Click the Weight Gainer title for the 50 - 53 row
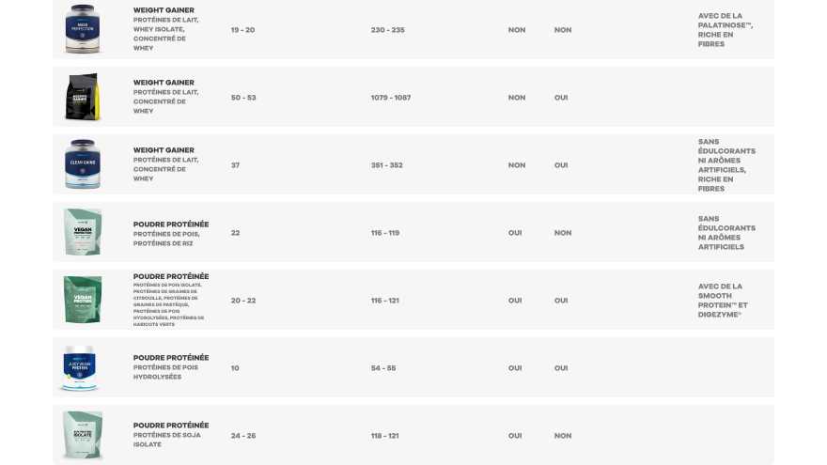Screen dimensions: 827x465 pos(164,83)
